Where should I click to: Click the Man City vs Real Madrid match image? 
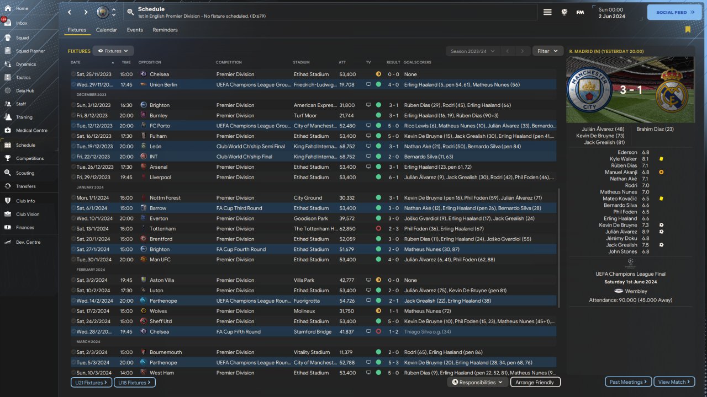[630, 89]
